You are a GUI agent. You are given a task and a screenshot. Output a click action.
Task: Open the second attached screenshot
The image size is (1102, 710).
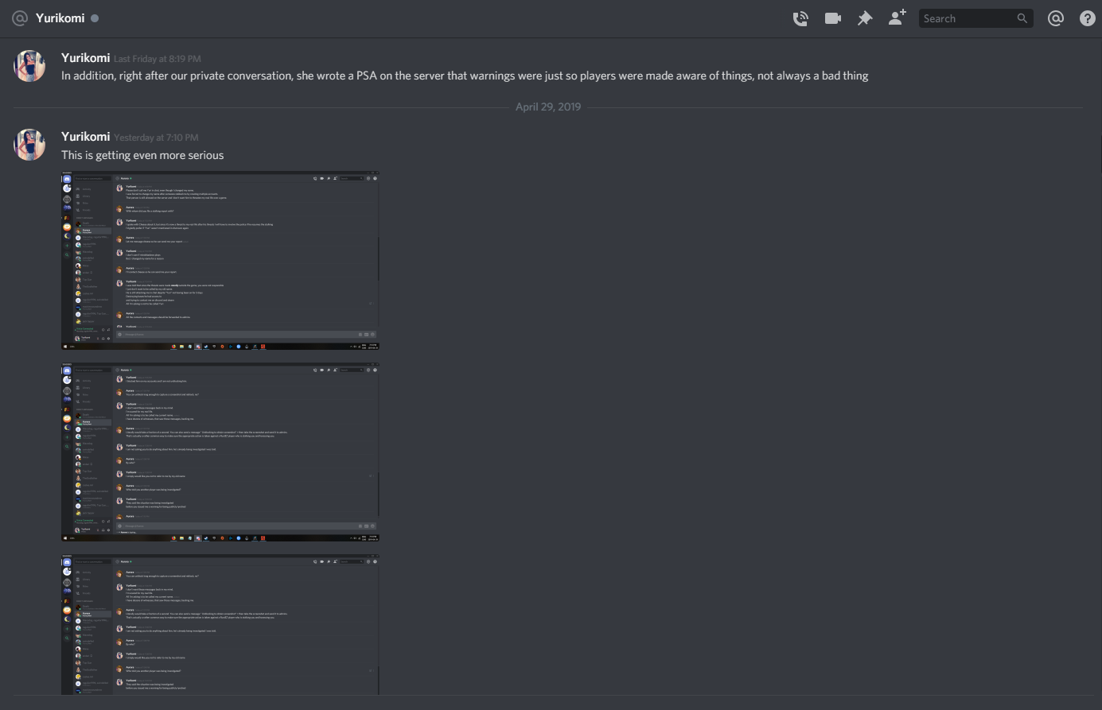(220, 452)
